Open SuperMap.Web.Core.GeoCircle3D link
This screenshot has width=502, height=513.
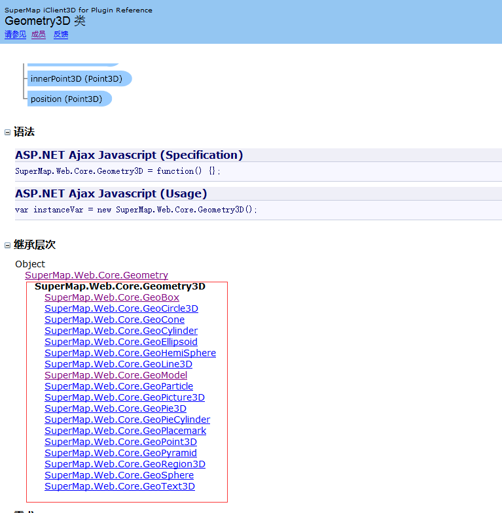tap(121, 308)
